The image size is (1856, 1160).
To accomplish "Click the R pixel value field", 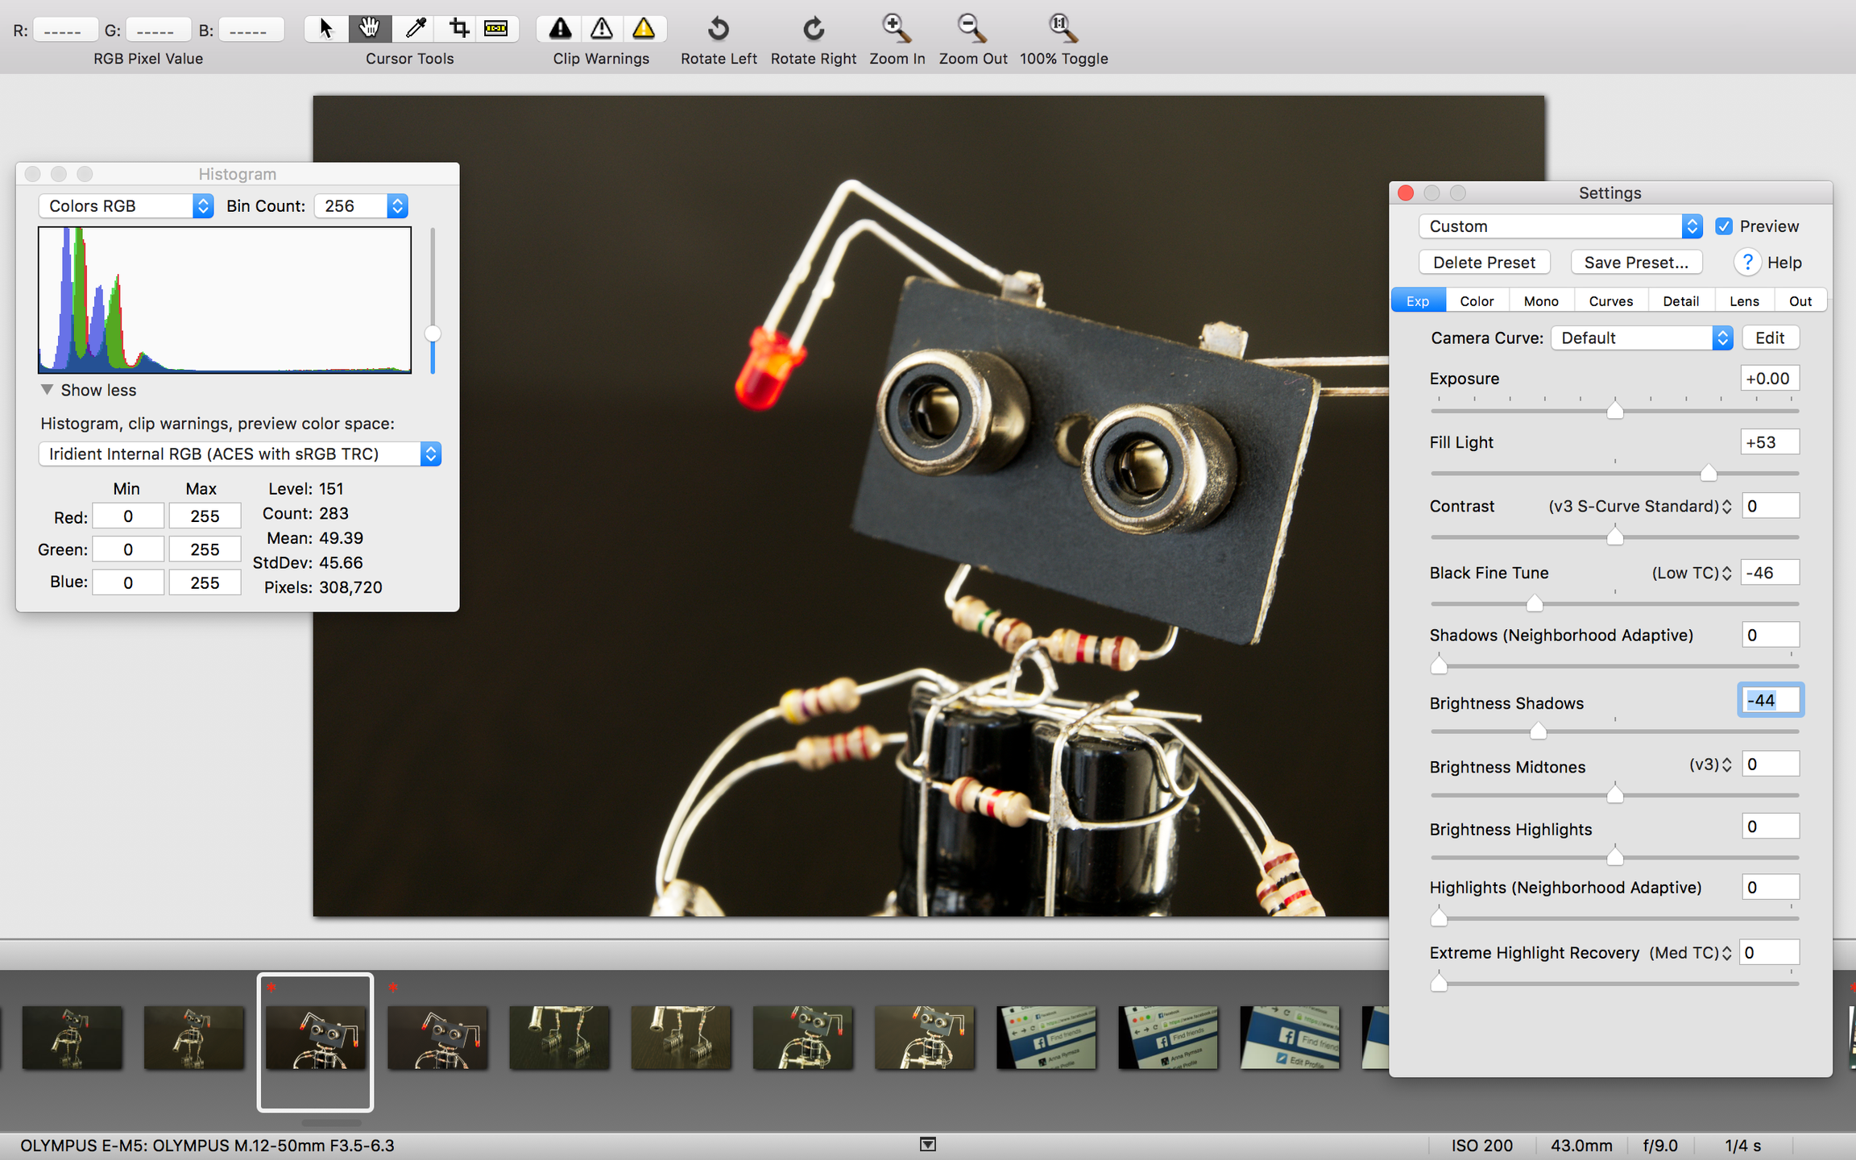I will [64, 31].
